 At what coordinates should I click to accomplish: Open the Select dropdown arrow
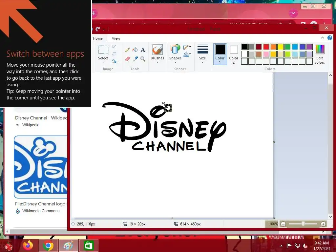(103, 62)
